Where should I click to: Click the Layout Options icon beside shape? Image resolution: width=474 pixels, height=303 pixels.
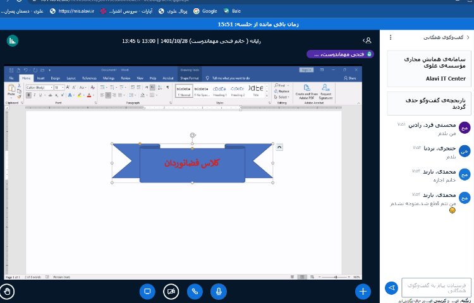tap(279, 147)
